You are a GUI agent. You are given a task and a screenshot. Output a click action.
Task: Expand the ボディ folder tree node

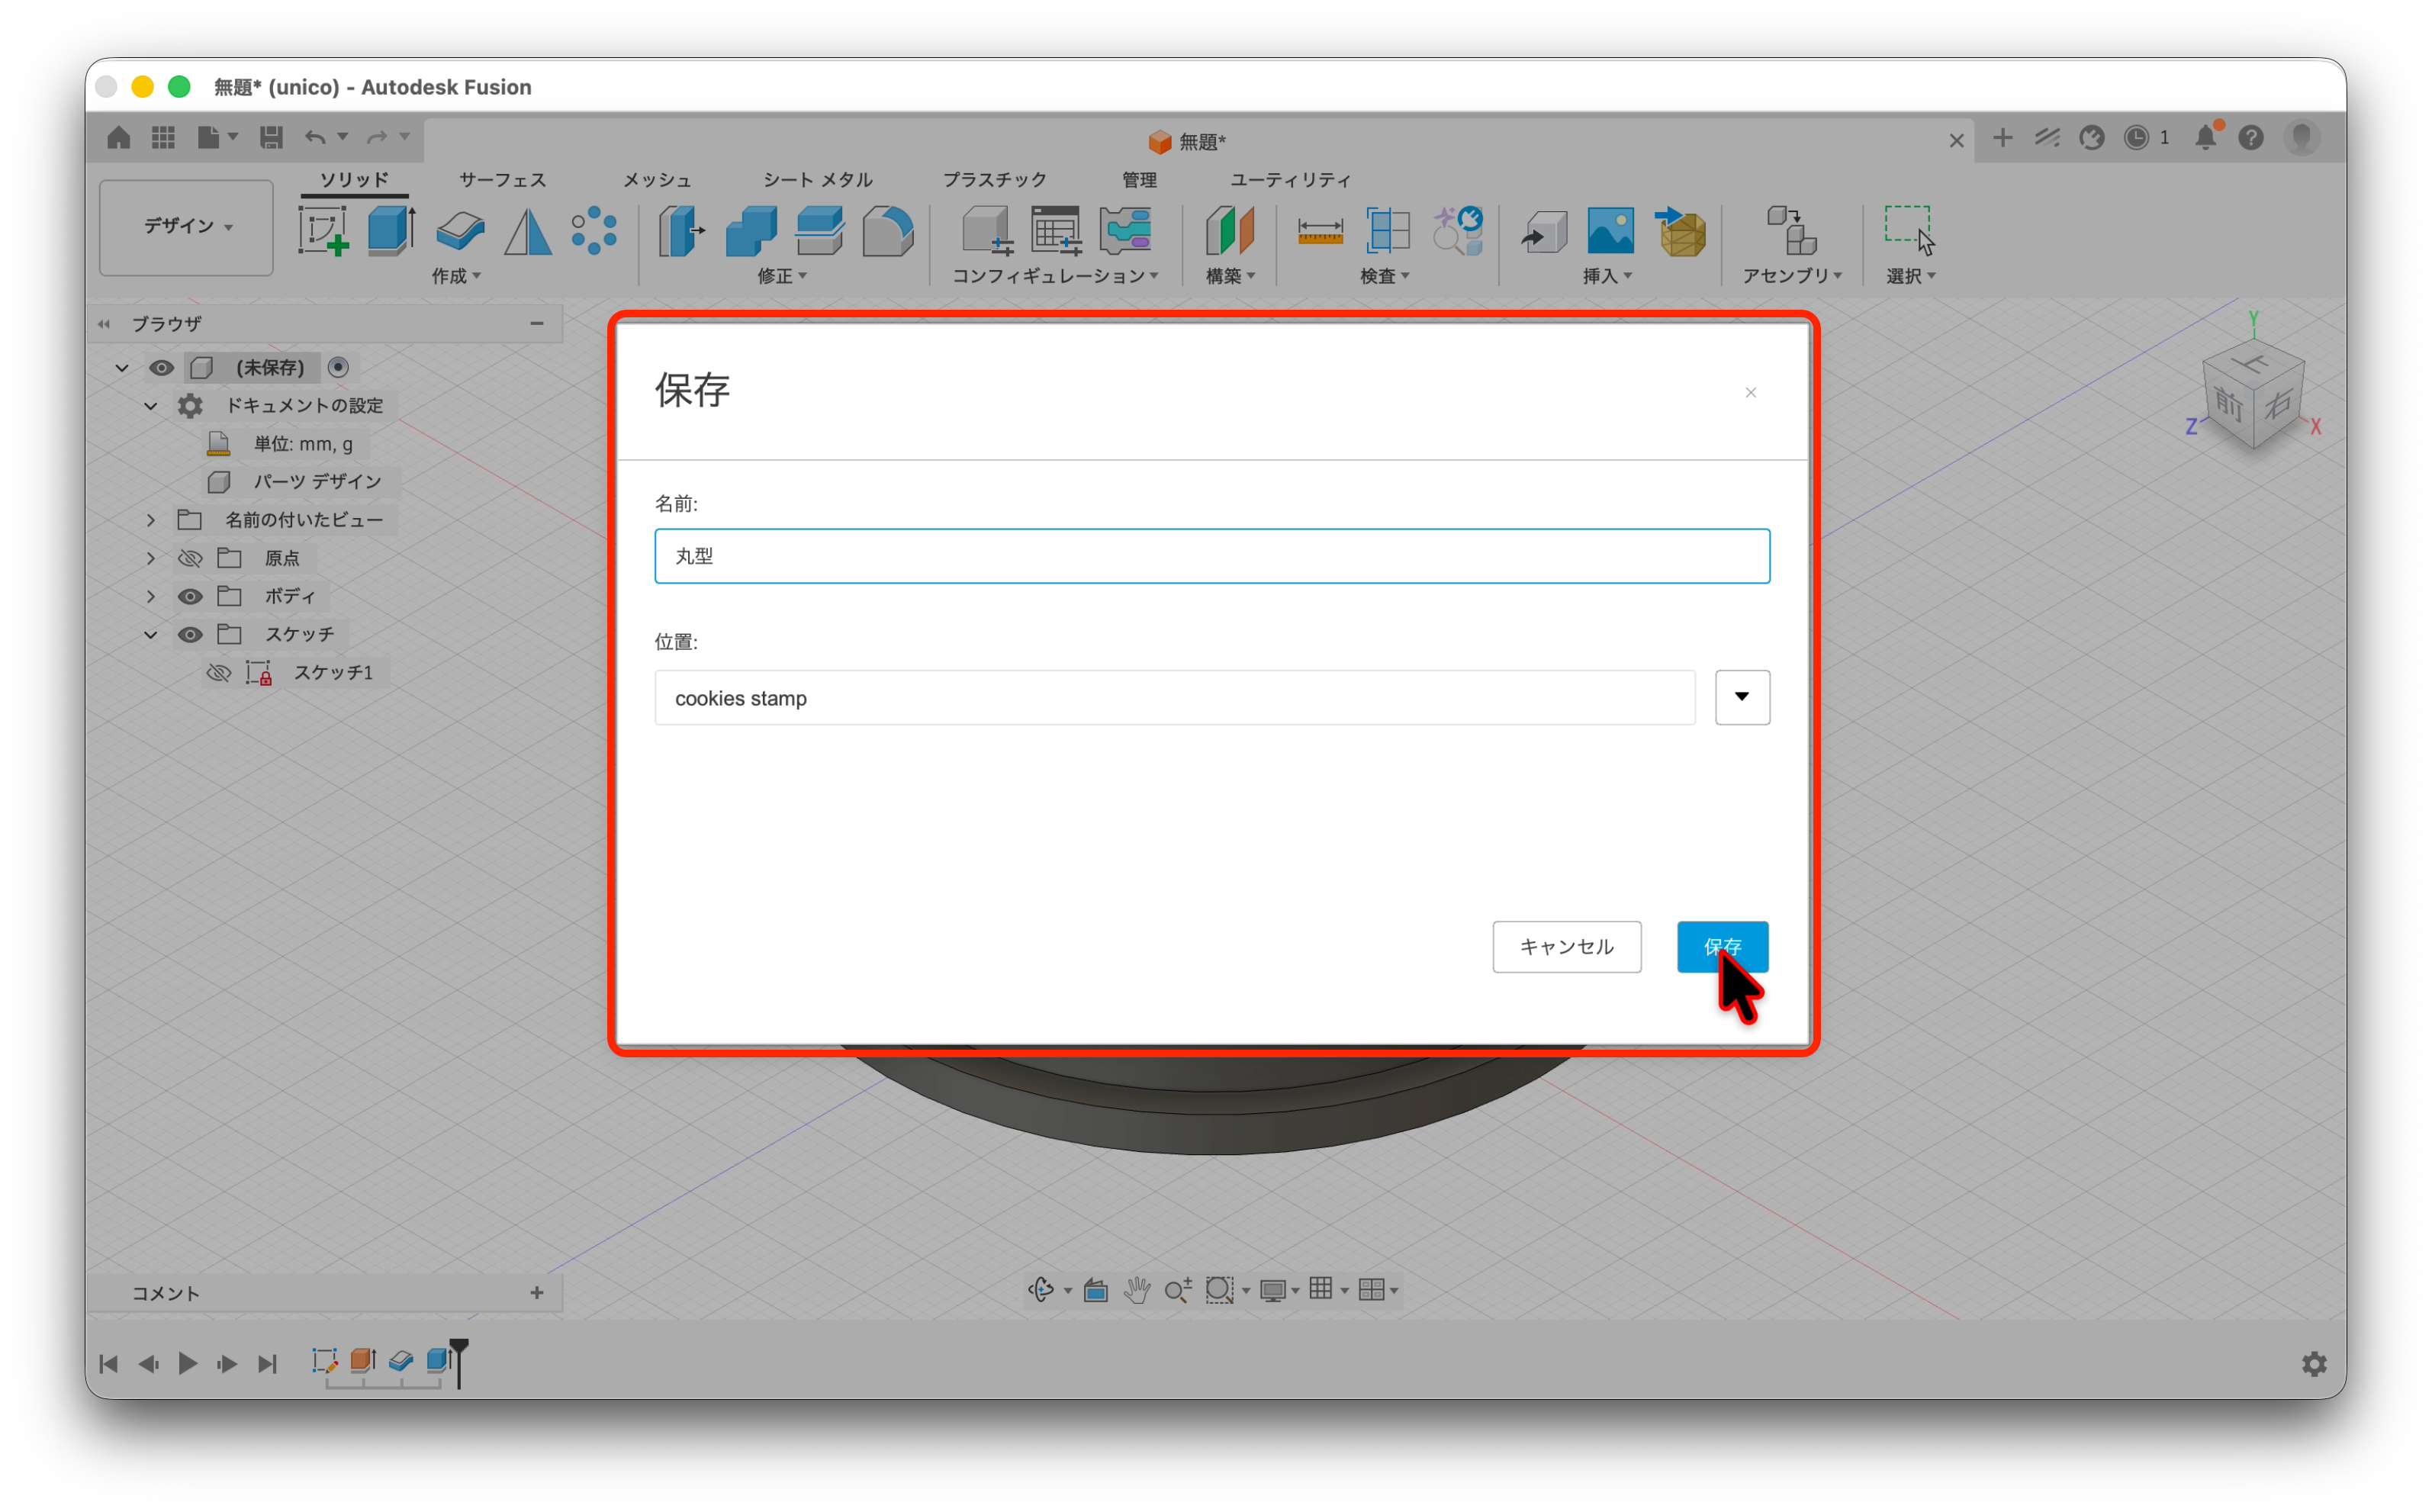[x=151, y=596]
